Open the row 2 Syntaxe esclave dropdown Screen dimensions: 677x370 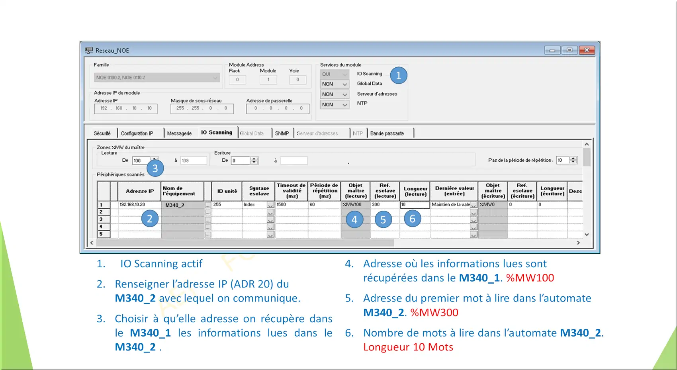(x=270, y=212)
